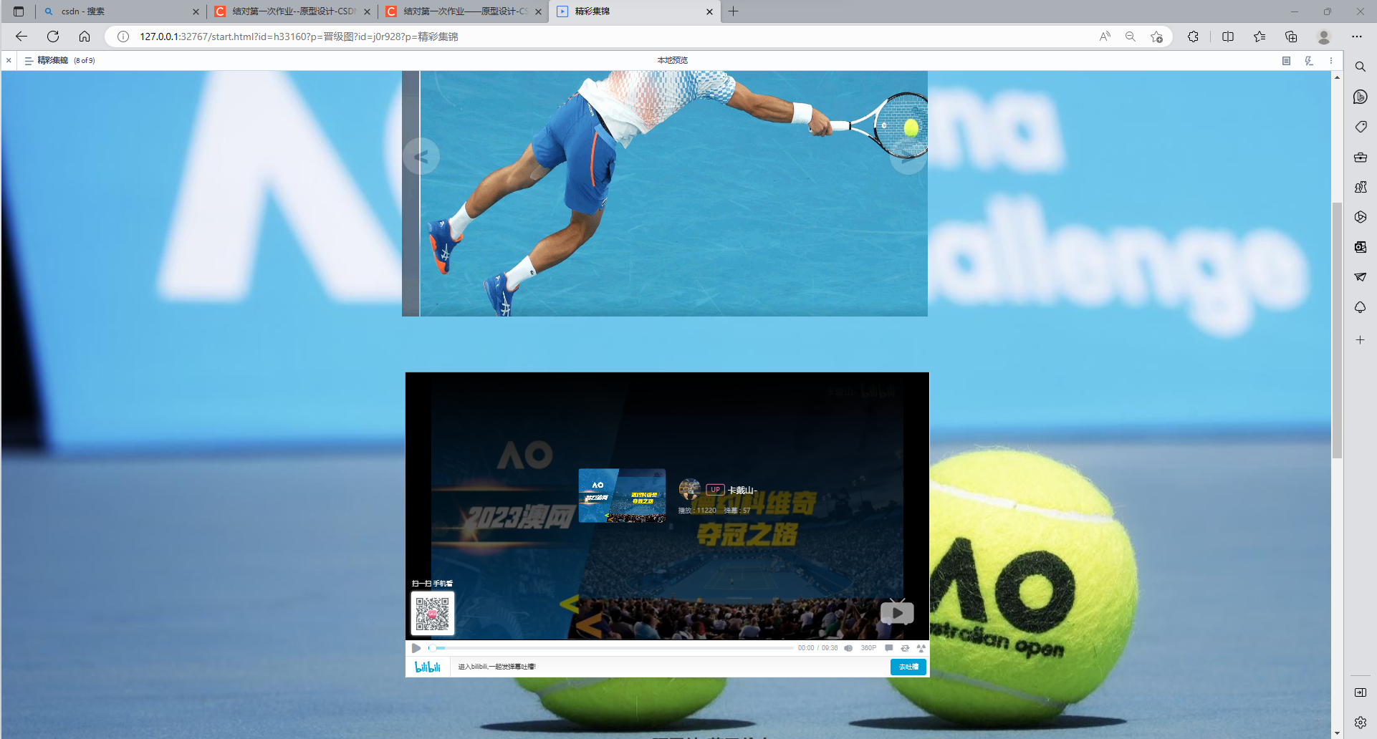Refresh the current page
Viewport: 1377px width, 739px height.
(53, 37)
